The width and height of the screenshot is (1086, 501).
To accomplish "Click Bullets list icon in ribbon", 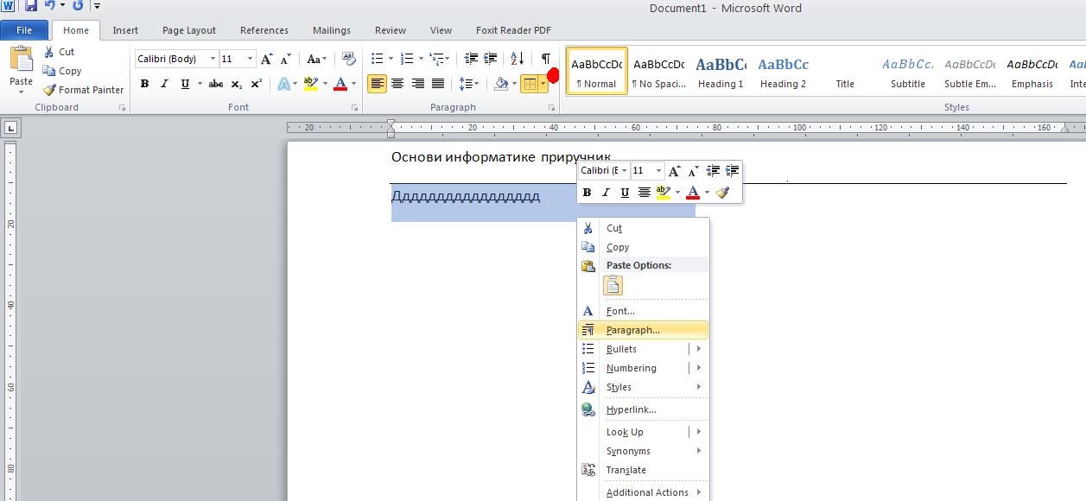I will pyautogui.click(x=378, y=59).
